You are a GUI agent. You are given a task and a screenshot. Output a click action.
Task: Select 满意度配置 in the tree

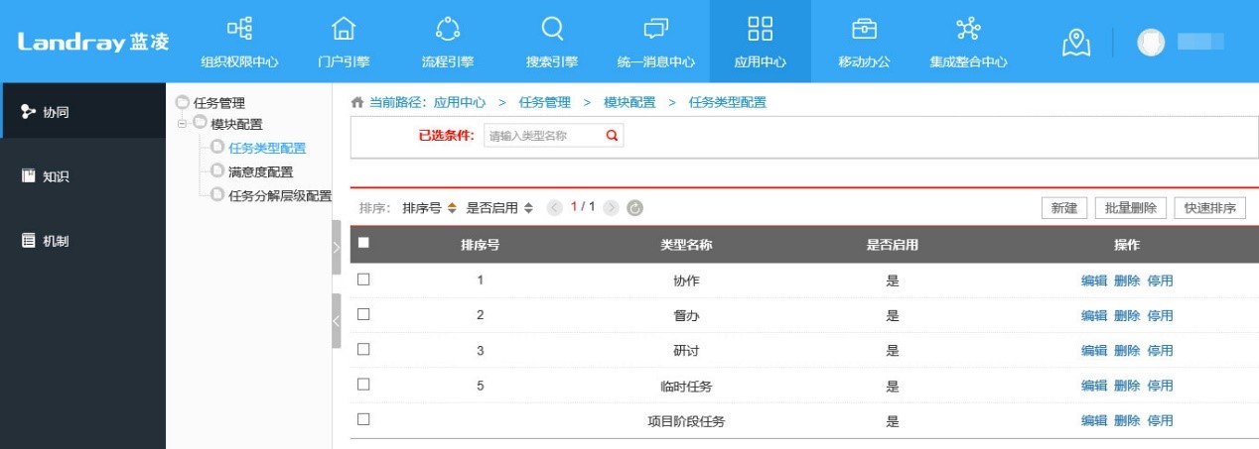tap(260, 171)
